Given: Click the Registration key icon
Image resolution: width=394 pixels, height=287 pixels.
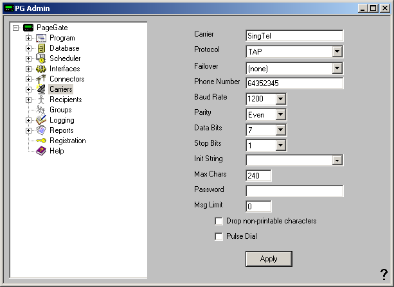Looking at the screenshot, I should [x=41, y=141].
